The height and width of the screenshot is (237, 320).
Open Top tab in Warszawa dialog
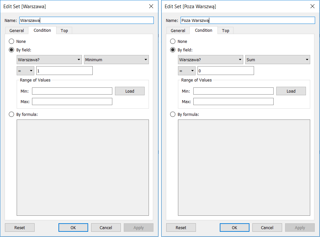[x=64, y=30]
